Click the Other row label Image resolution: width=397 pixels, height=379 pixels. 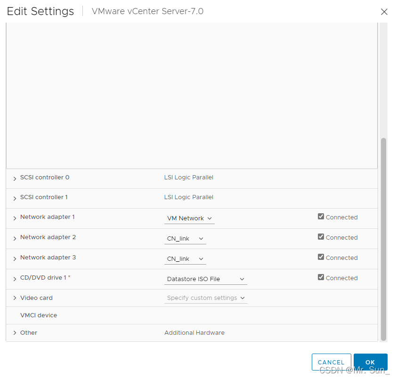coord(29,333)
